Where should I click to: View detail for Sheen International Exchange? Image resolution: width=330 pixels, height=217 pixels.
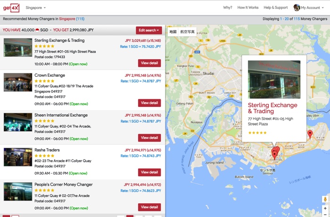tap(149, 138)
